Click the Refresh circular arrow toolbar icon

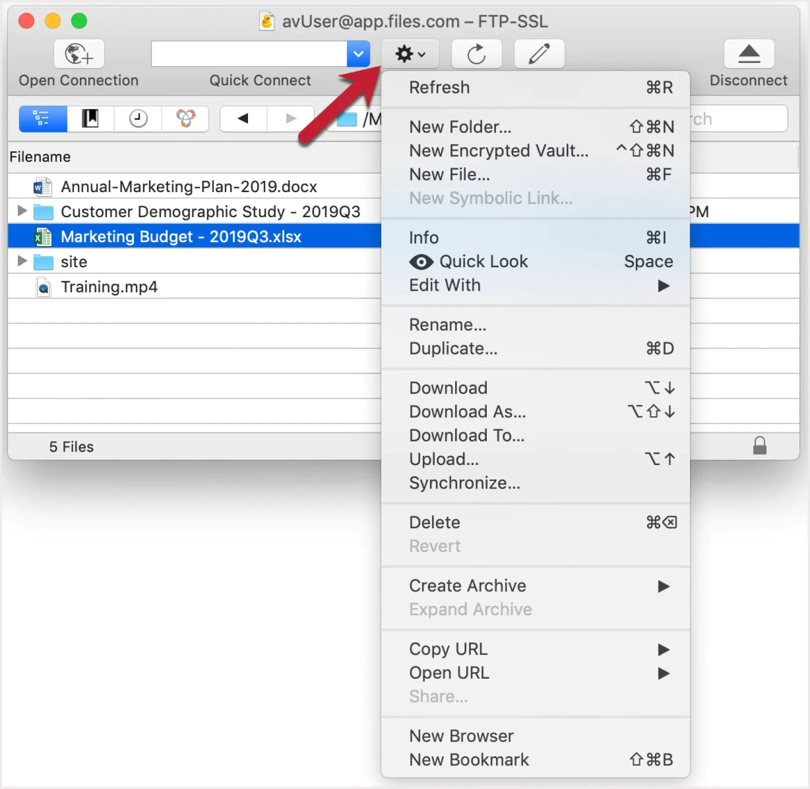pos(476,54)
